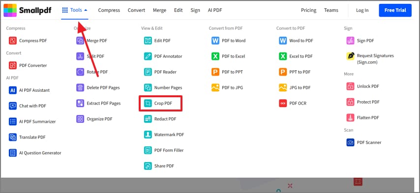Click the Sign PDF pink icon
Image resolution: width=420 pixels, height=193 pixels.
[x=350, y=41]
